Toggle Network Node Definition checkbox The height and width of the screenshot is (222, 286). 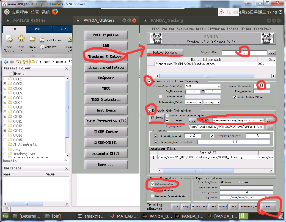[150, 111]
